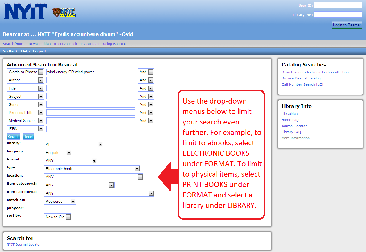This screenshot has width=366, height=252.
Task: Click Go Back in the blue bar
Action: pos(10,51)
